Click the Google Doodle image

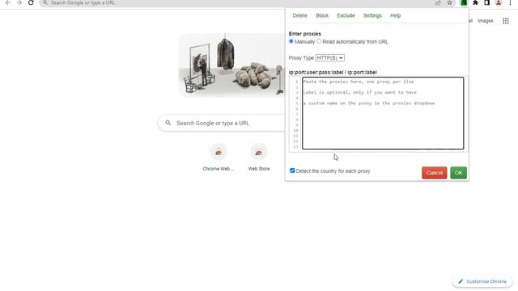[x=231, y=65]
